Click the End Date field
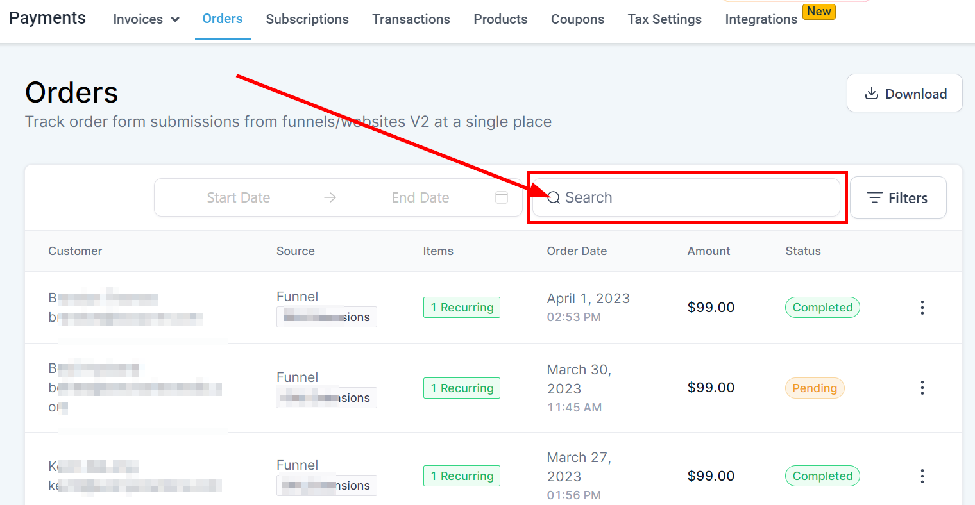 420,197
